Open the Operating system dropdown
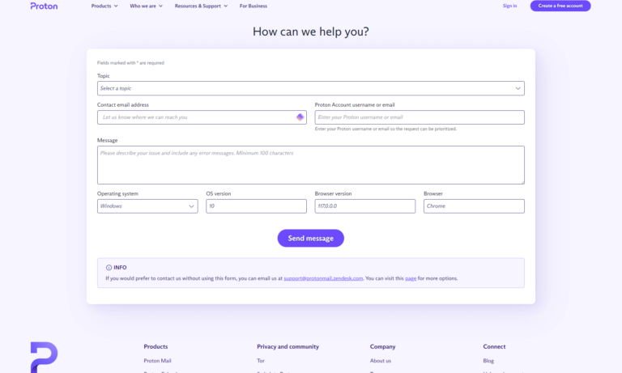Viewport: 622px width, 373px height. click(x=147, y=206)
